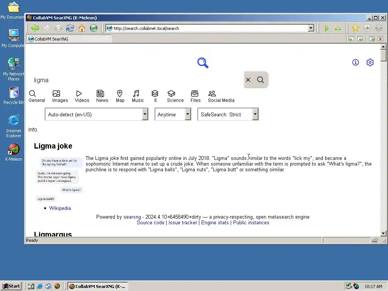Screen dimensions: 388x291
Task: Click the 10:17 AM system clock
Action: click(373, 286)
